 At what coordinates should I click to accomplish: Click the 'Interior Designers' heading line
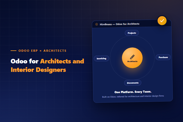click(x=38, y=70)
